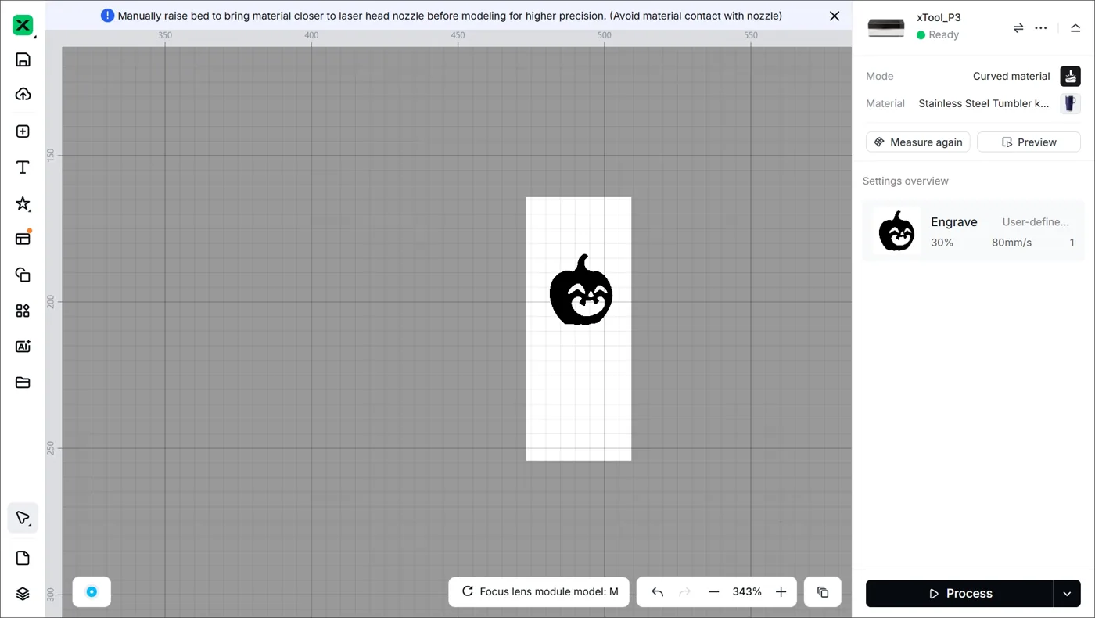The image size is (1095, 618).
Task: Zoom out with the minus icon
Action: tap(713, 592)
